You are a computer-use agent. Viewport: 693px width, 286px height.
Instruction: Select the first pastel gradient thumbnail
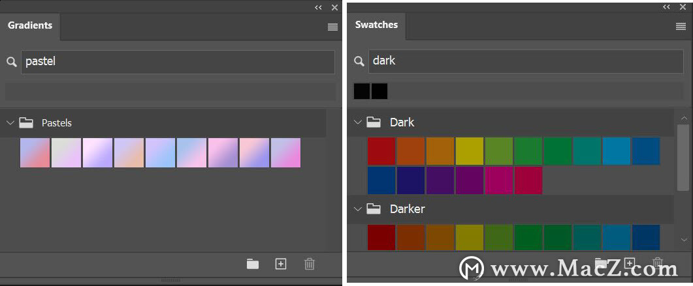[x=35, y=153]
